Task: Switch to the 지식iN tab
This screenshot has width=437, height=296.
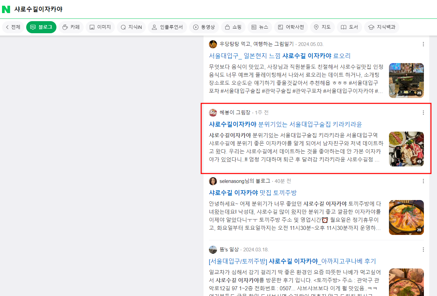Action: (131, 27)
